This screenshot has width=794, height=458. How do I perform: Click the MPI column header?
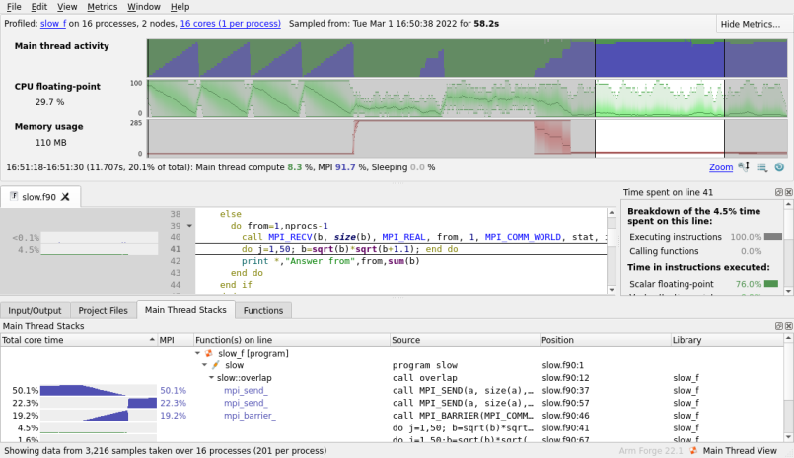click(176, 340)
